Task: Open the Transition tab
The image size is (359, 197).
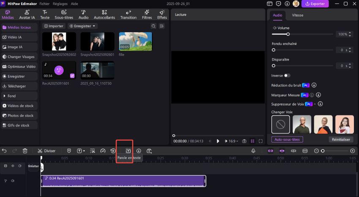Action: pos(128,14)
